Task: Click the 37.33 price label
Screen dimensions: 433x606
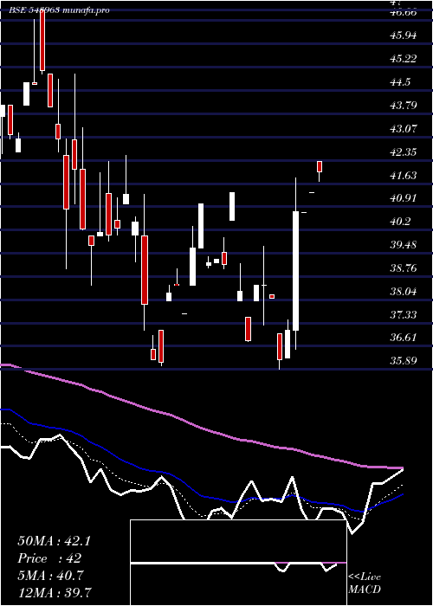Action: [404, 314]
